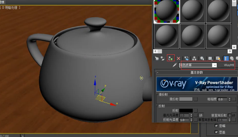Viewport: 238px width, 137px height.
Task: Click the 菲涅耳折射率 spinner arrows
Action: 229,120
